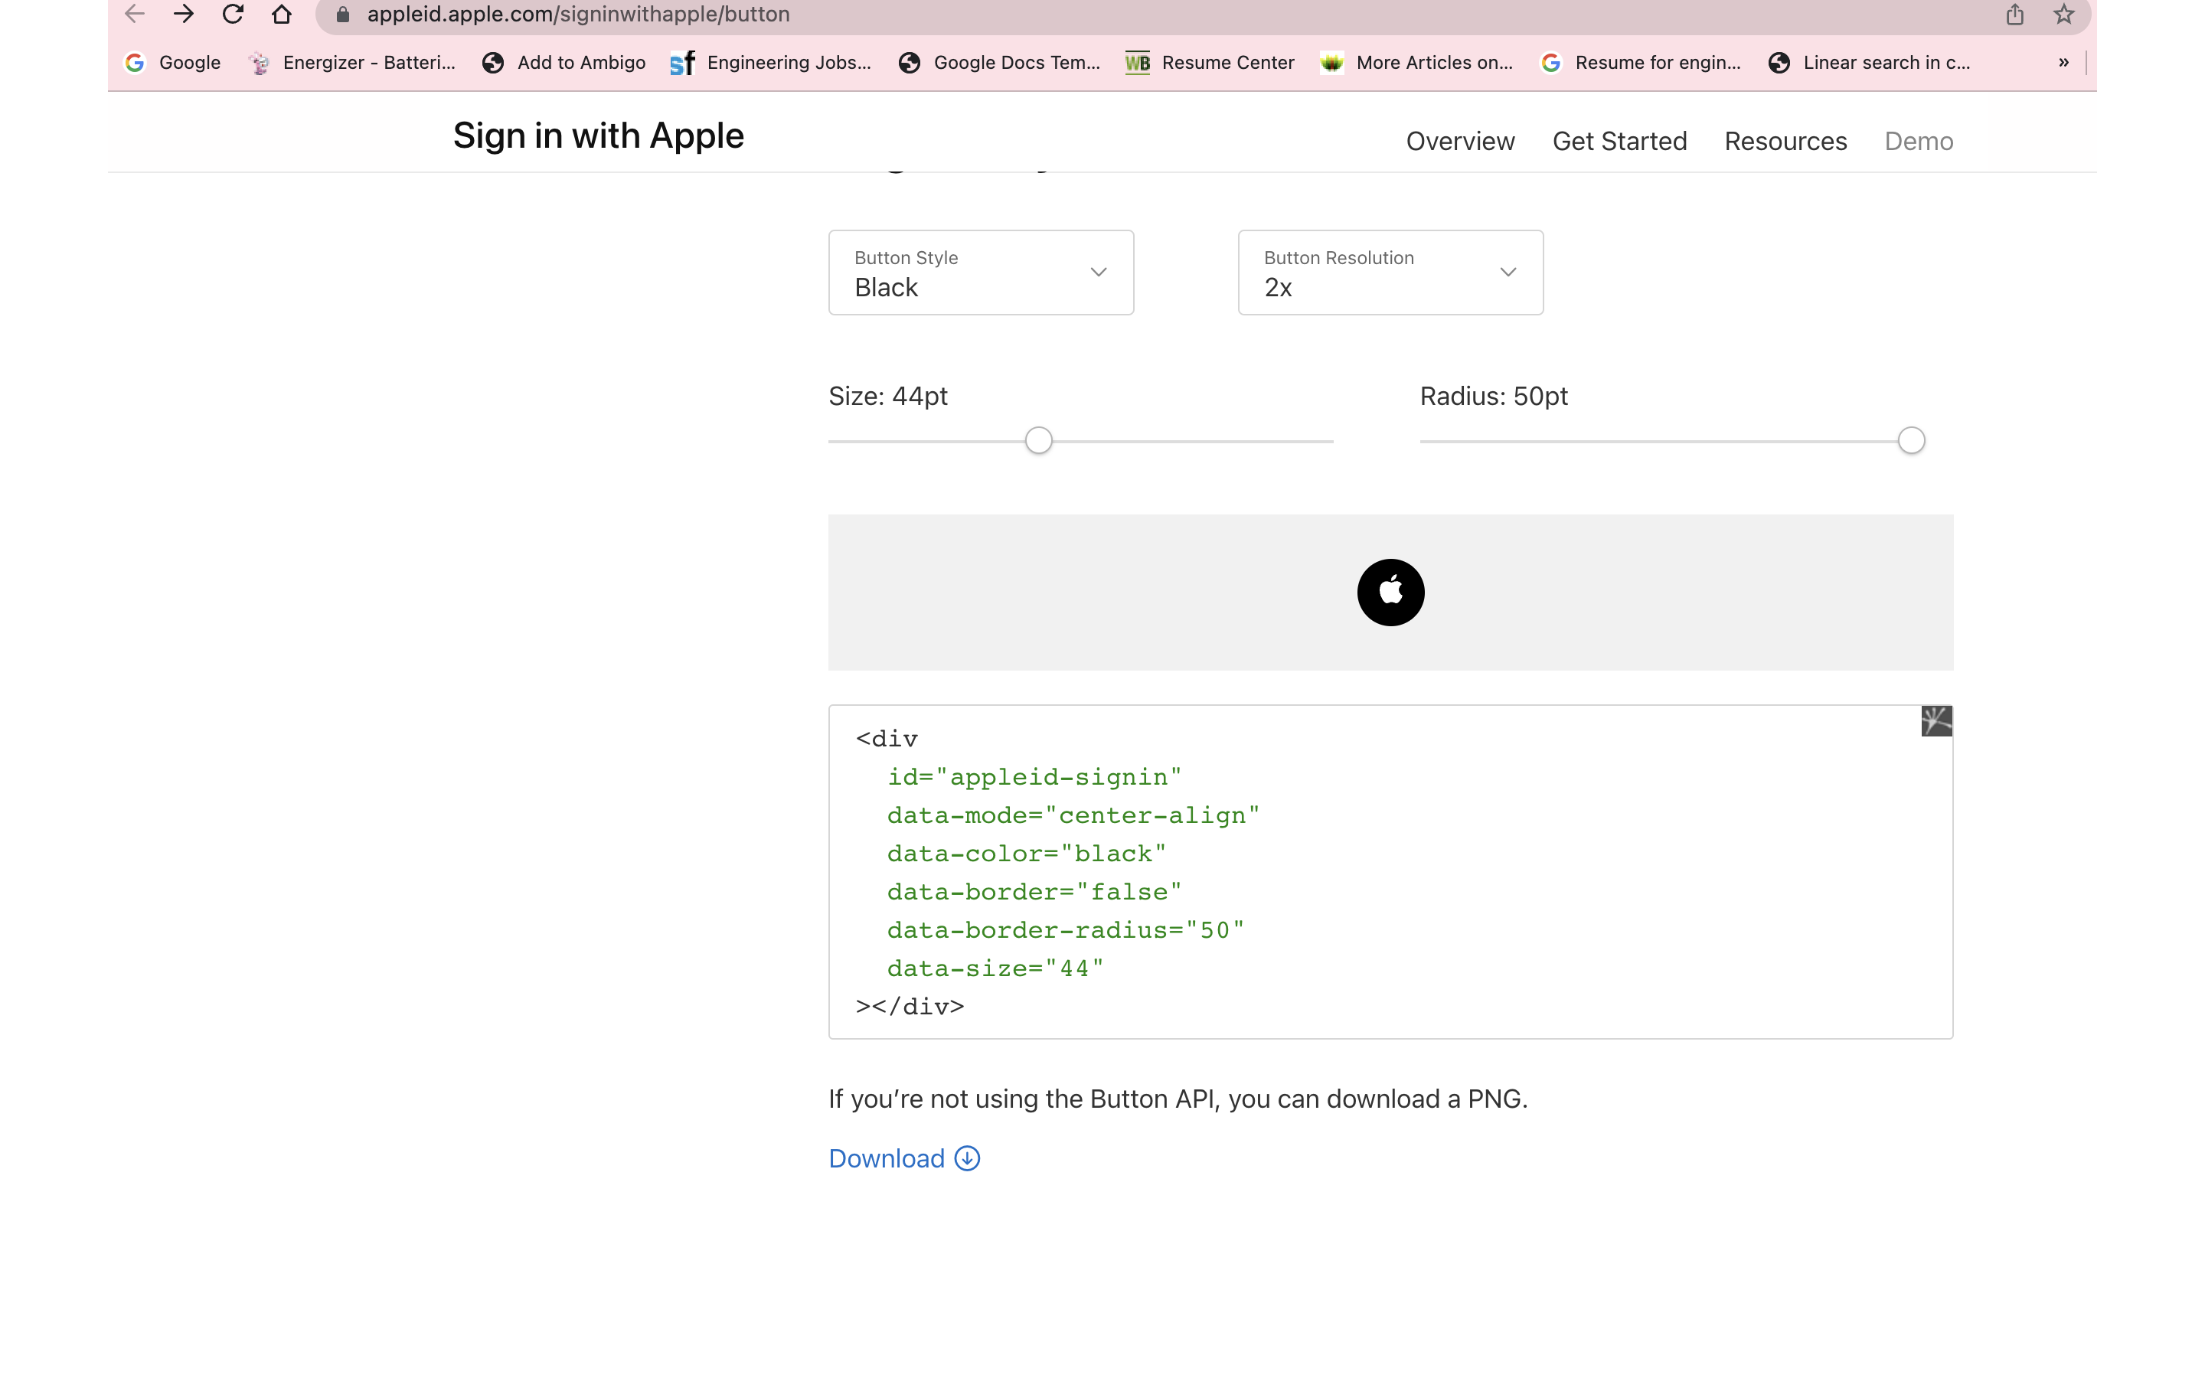The width and height of the screenshot is (2205, 1378).
Task: Go to the Get Started tab
Action: pos(1619,142)
